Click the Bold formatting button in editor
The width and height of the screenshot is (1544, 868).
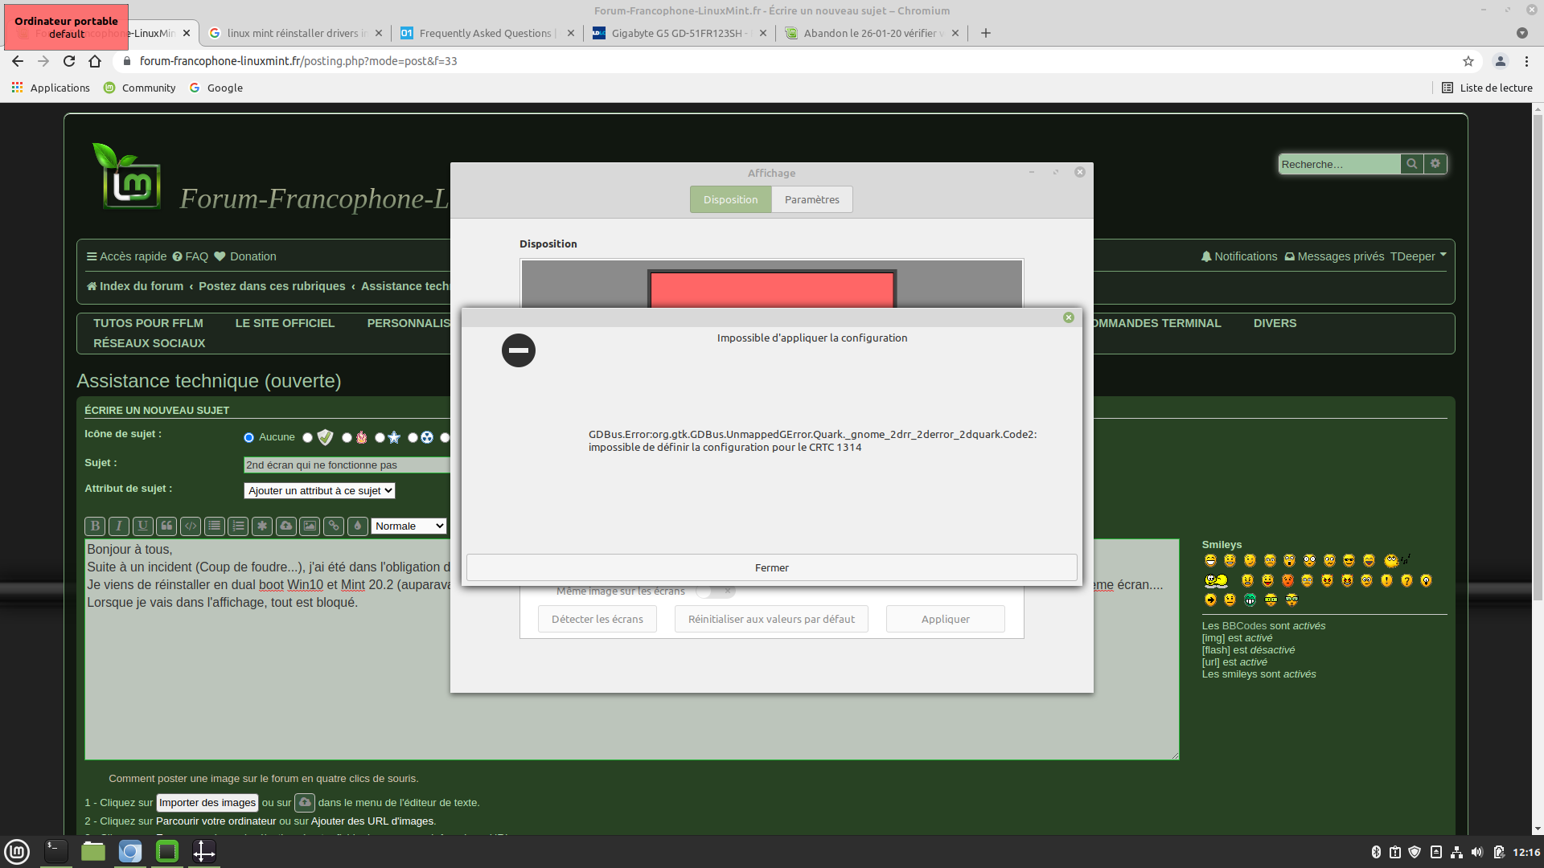tap(95, 526)
